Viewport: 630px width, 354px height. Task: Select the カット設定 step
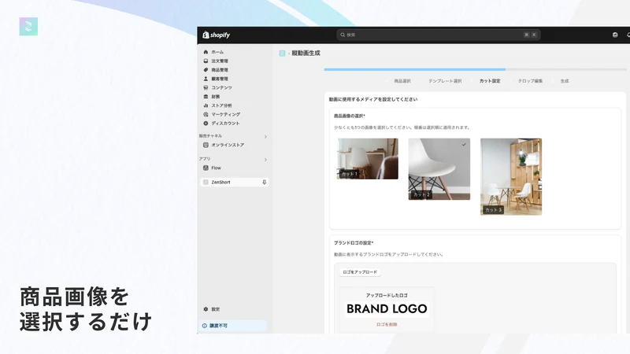click(x=490, y=81)
